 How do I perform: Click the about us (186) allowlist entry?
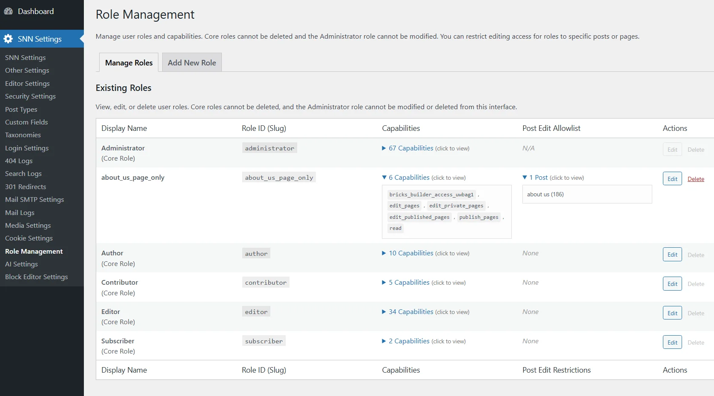pos(545,195)
